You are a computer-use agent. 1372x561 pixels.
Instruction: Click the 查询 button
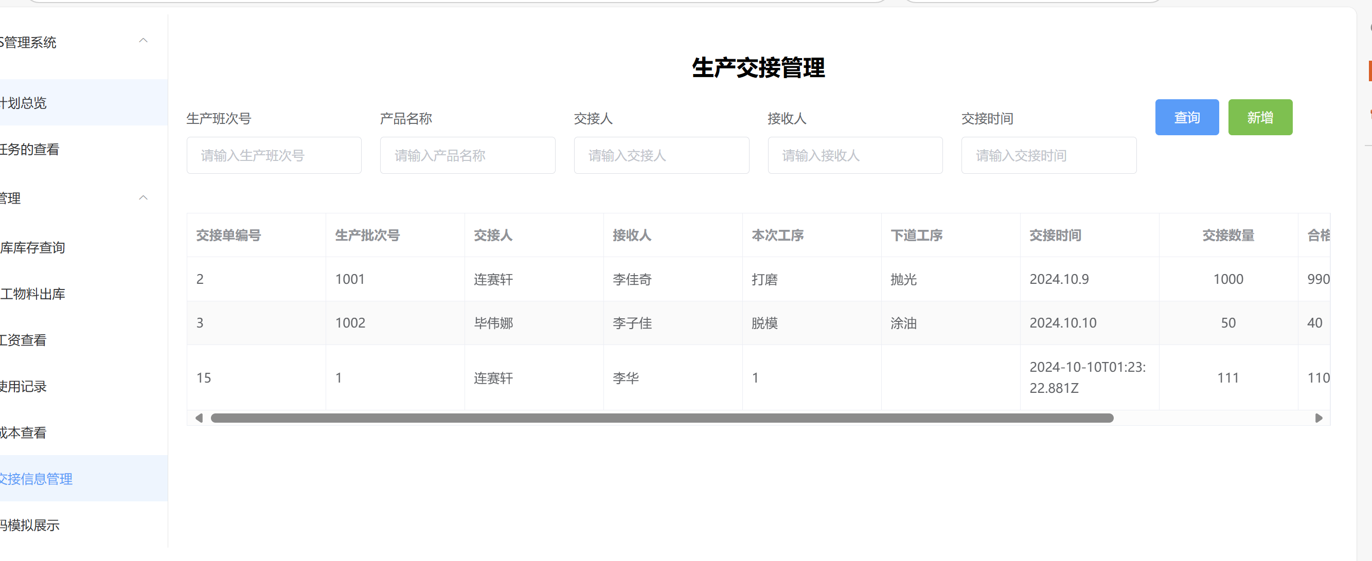pyautogui.click(x=1186, y=117)
